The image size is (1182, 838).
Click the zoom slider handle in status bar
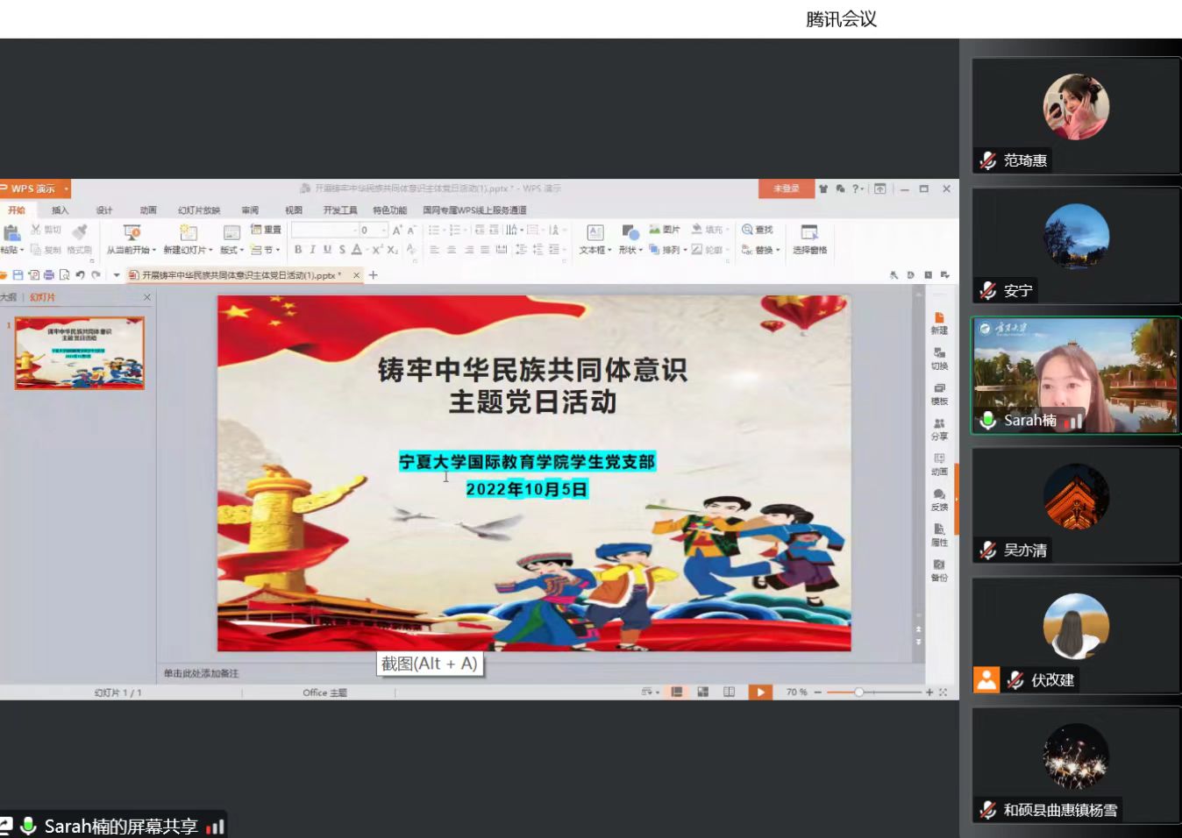(x=859, y=692)
